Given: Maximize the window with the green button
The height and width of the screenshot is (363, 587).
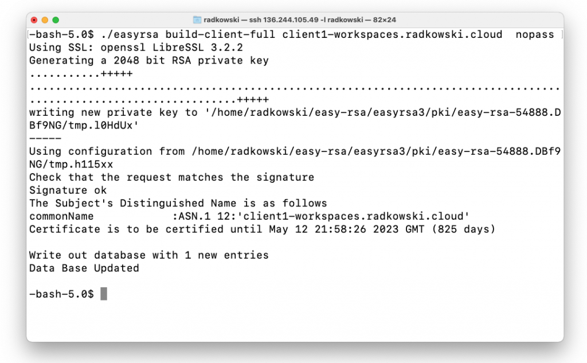Looking at the screenshot, I should click(56, 20).
